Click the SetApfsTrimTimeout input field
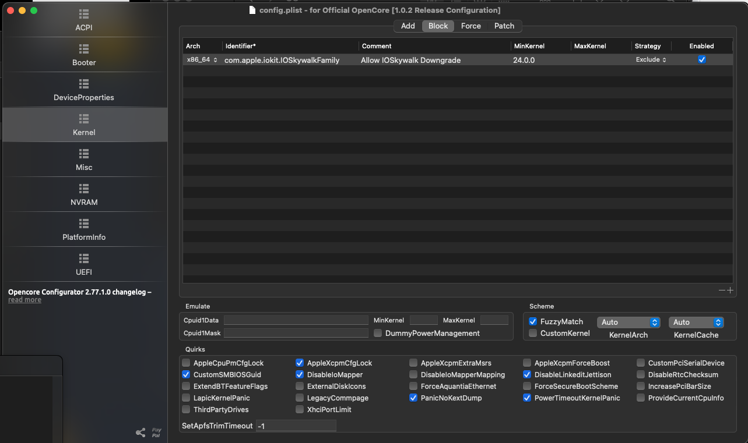 point(296,426)
